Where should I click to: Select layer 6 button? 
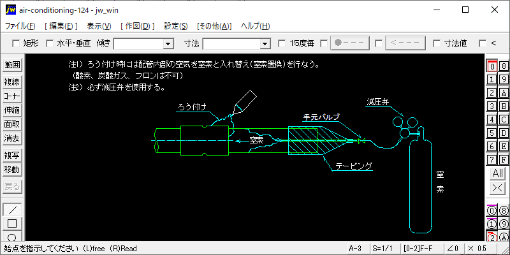[x=492, y=146]
